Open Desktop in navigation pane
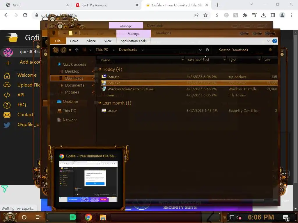Viewport: 298px width, 223px height. 72,71
